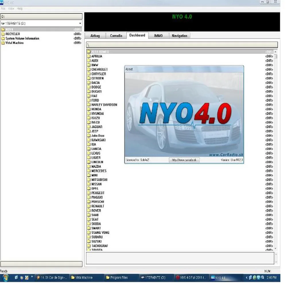The image size is (287, 287).
Task: Select the LEXUS entry text
Action: [x=96, y=153]
